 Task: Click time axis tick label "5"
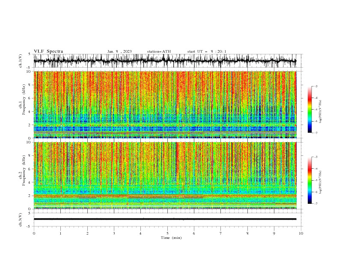[x=167, y=233]
